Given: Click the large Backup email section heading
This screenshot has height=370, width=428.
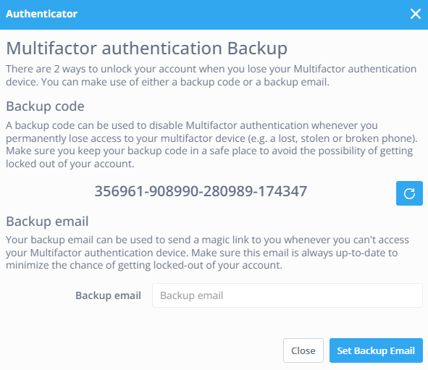Looking at the screenshot, I should click(47, 221).
